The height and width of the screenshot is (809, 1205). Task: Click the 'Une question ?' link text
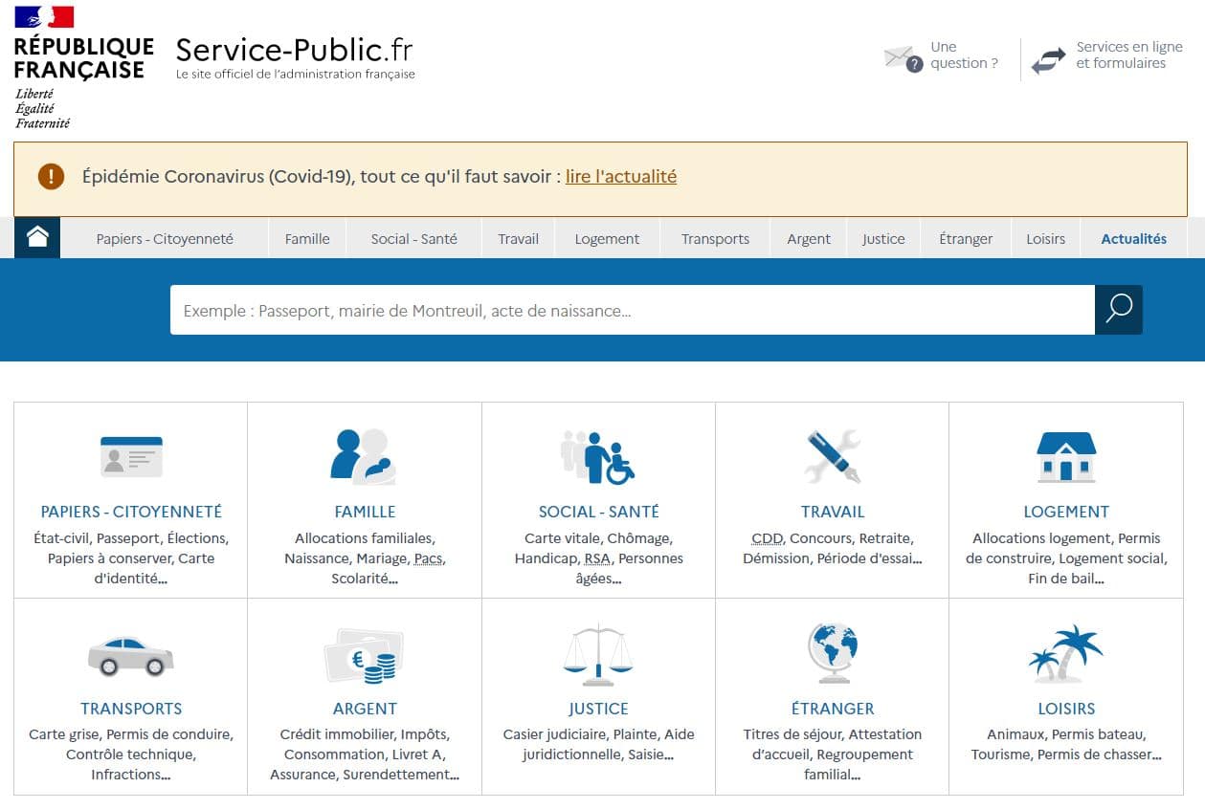coord(964,55)
